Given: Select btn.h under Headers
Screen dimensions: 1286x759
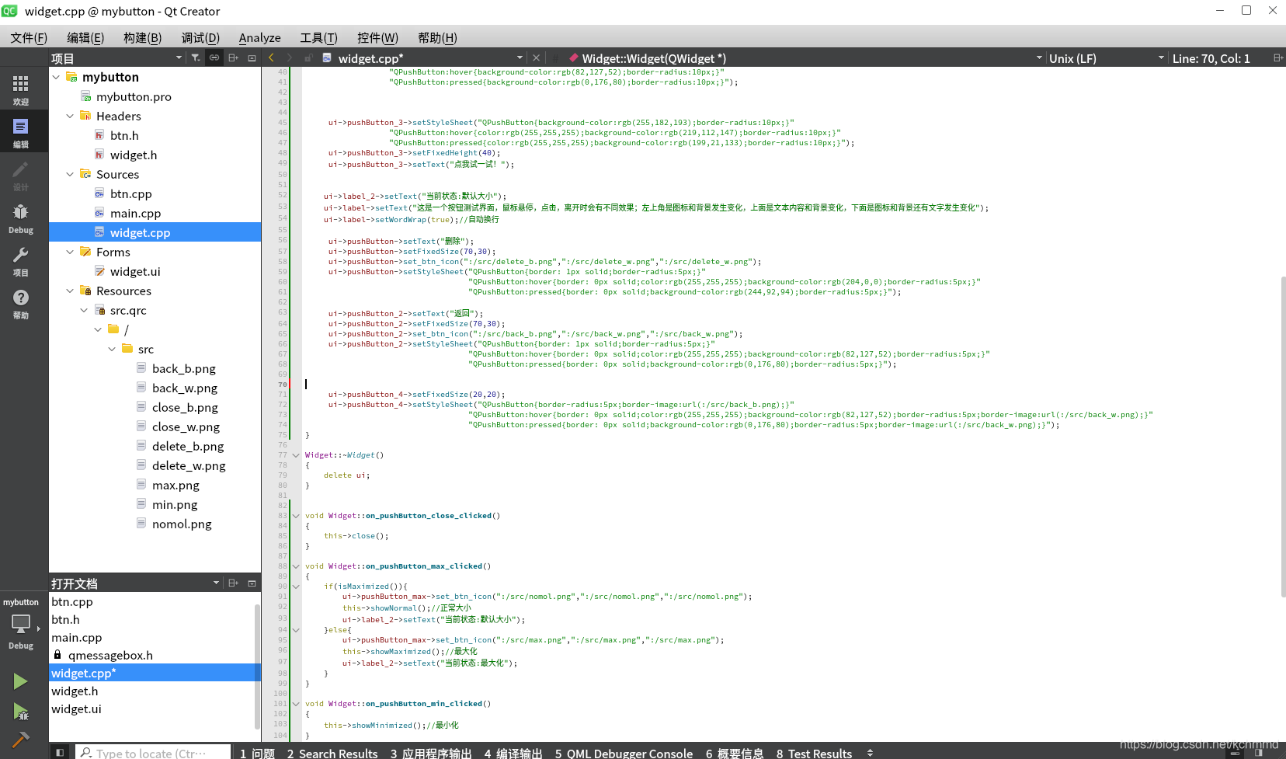Looking at the screenshot, I should pos(124,135).
